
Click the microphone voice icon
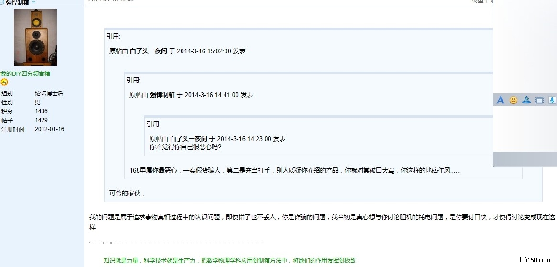pos(552,100)
